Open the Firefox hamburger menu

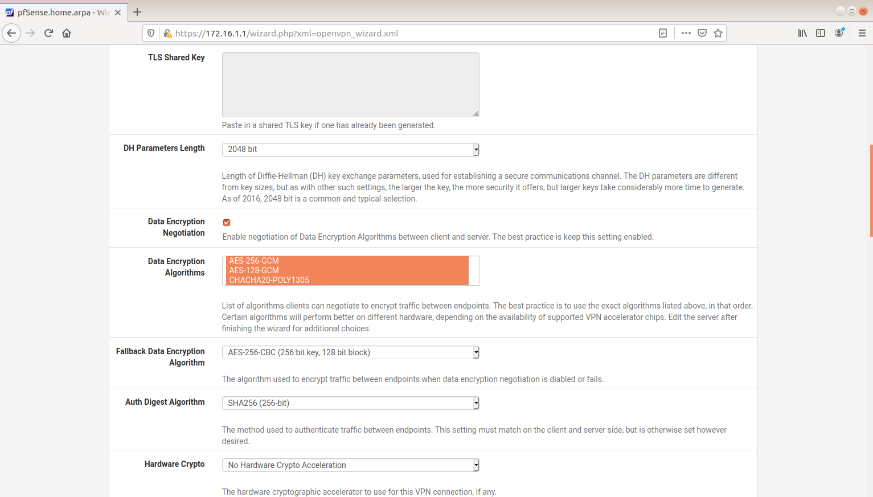[862, 33]
